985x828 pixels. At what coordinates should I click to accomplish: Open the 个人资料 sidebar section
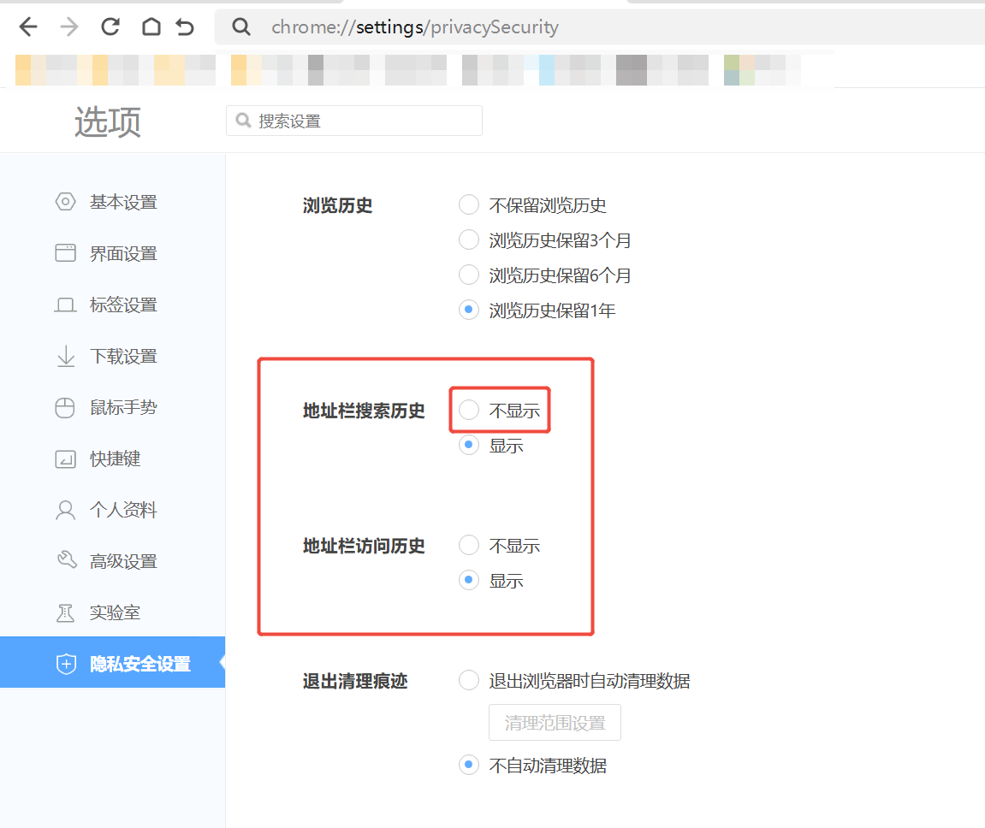[123, 511]
